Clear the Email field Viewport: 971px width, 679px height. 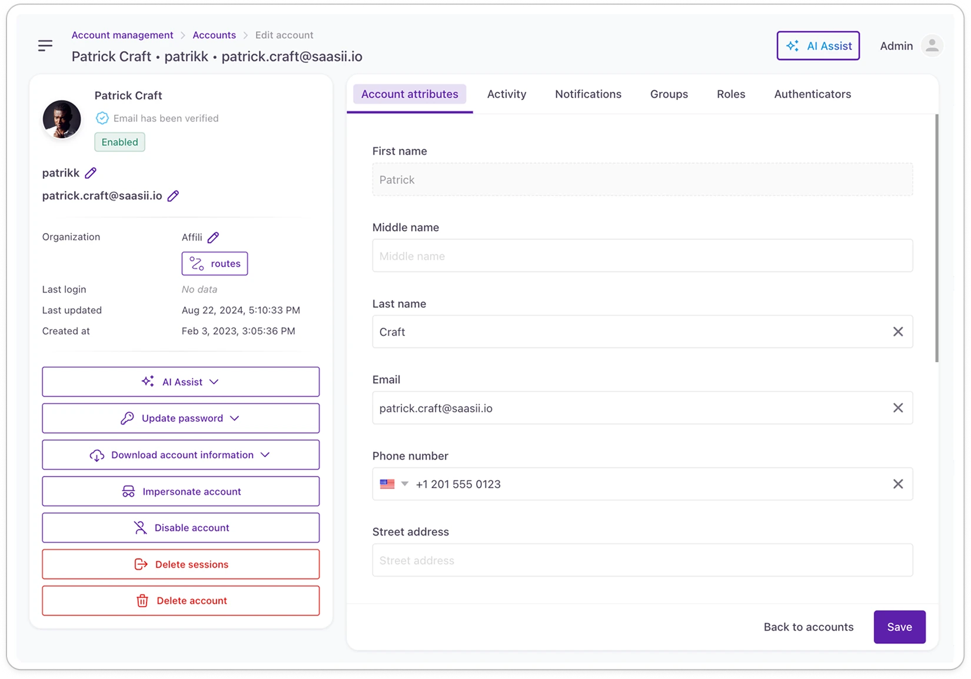(897, 408)
